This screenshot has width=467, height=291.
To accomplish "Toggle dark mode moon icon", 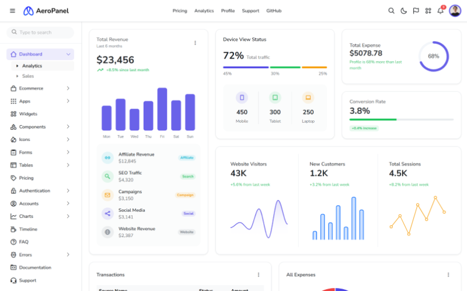I will click(x=403, y=10).
